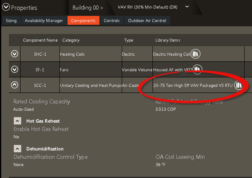Collapse the Properties panel chevron
The image size is (252, 178).
click(x=6, y=7)
